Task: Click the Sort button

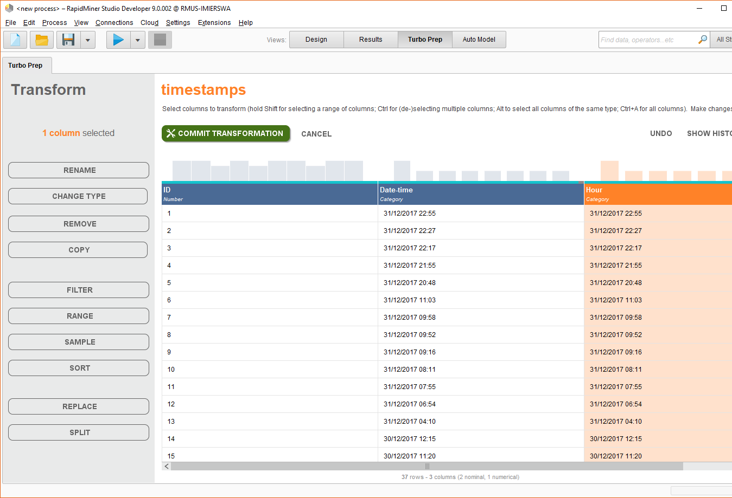Action: (x=79, y=368)
